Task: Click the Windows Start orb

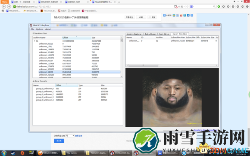Action: coord(4,153)
